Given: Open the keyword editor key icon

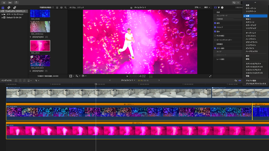Looking at the screenshot, I should (10, 3).
